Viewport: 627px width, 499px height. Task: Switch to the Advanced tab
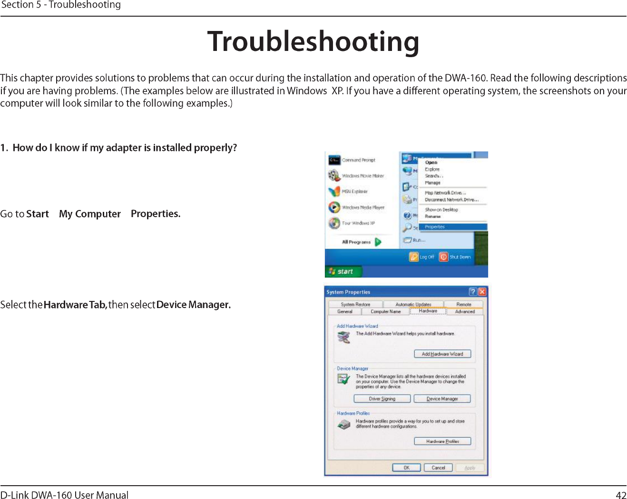point(465,311)
